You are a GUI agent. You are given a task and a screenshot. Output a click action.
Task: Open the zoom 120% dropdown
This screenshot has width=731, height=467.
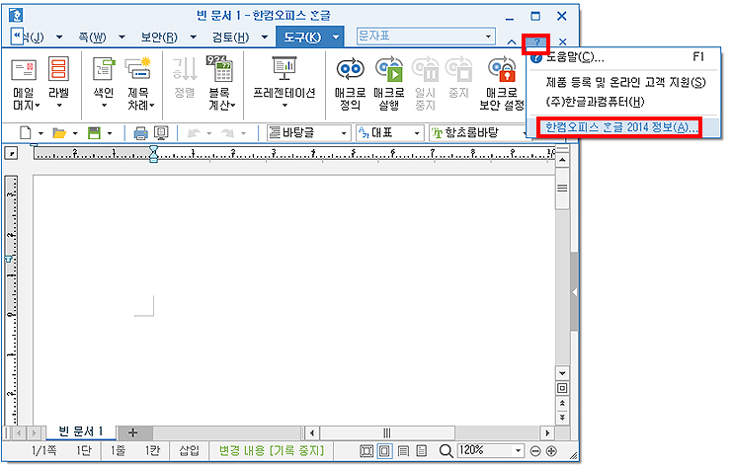click(x=518, y=451)
